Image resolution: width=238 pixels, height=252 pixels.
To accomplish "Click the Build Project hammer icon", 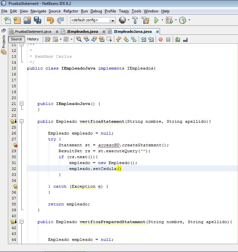I will [x=135, y=20].
